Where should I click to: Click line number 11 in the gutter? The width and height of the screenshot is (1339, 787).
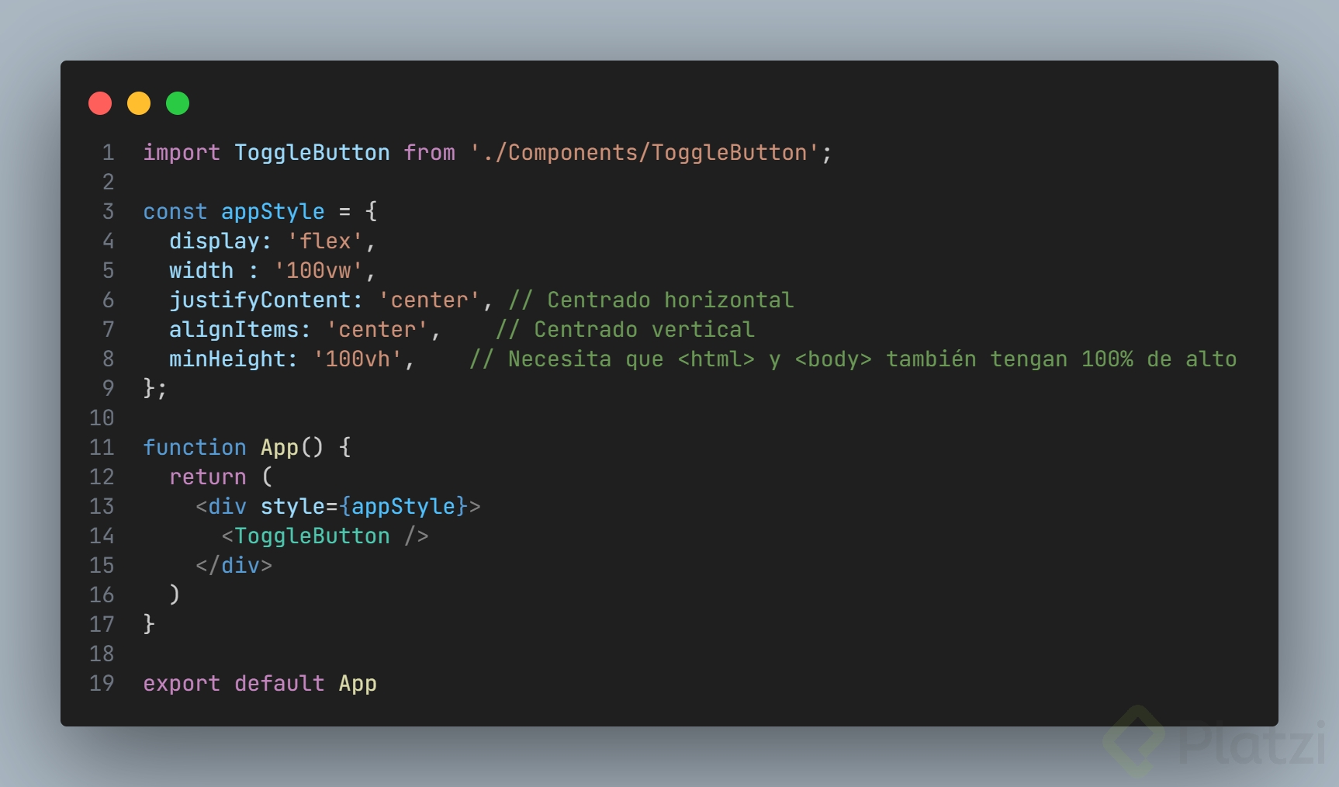pyautogui.click(x=102, y=448)
